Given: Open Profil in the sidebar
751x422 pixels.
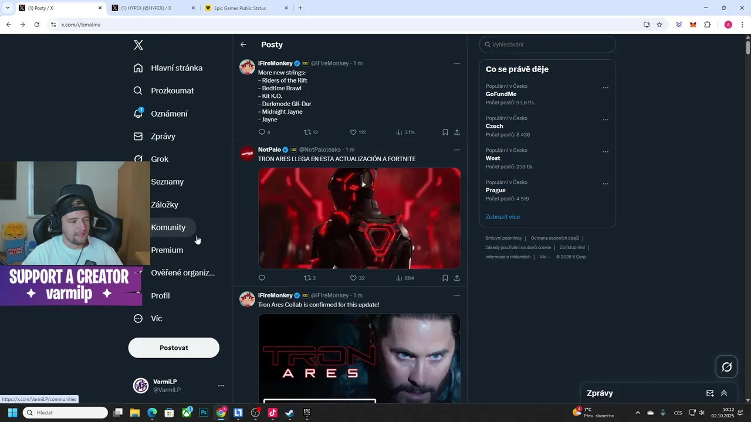Looking at the screenshot, I should tap(160, 296).
